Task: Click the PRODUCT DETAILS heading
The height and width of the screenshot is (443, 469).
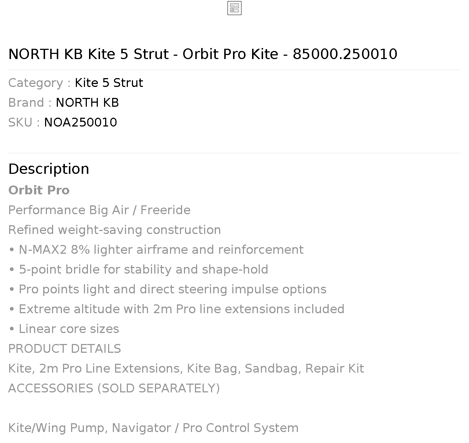Action: 64,348
